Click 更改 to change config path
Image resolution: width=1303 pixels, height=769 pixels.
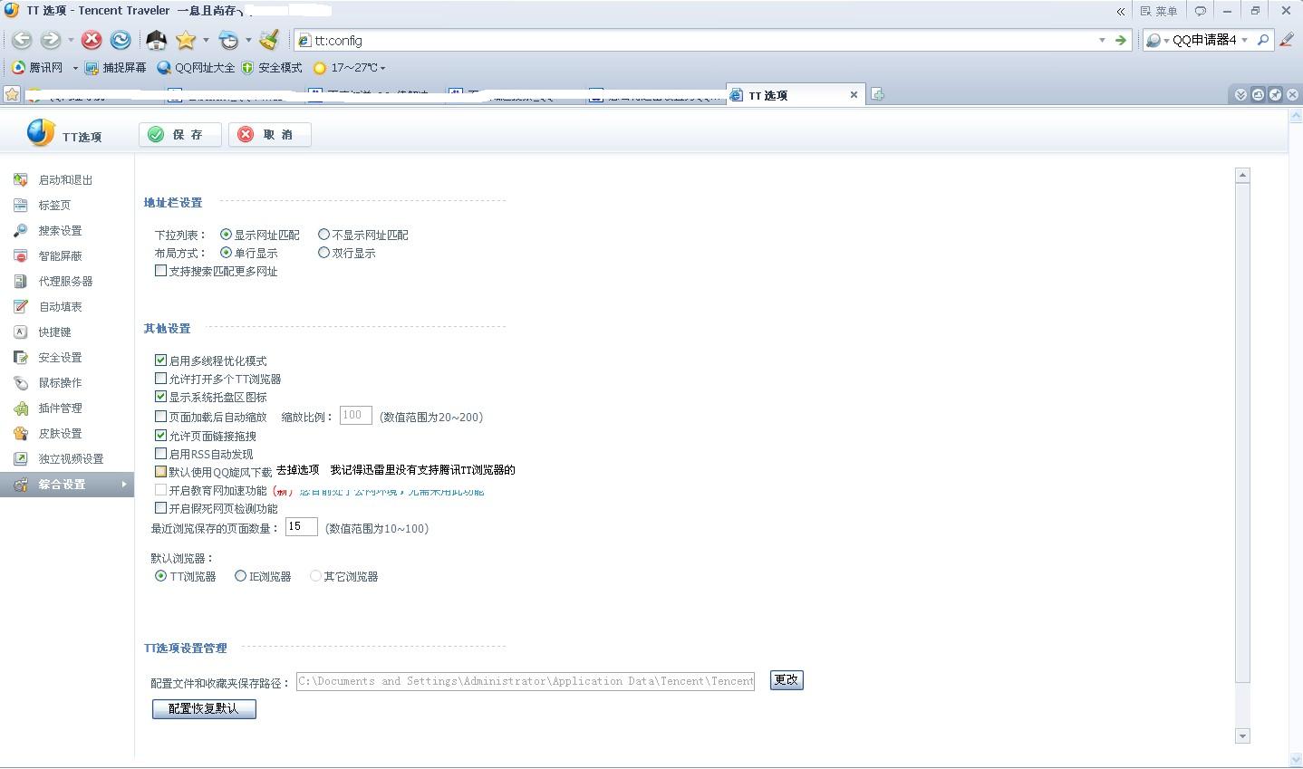pos(787,680)
